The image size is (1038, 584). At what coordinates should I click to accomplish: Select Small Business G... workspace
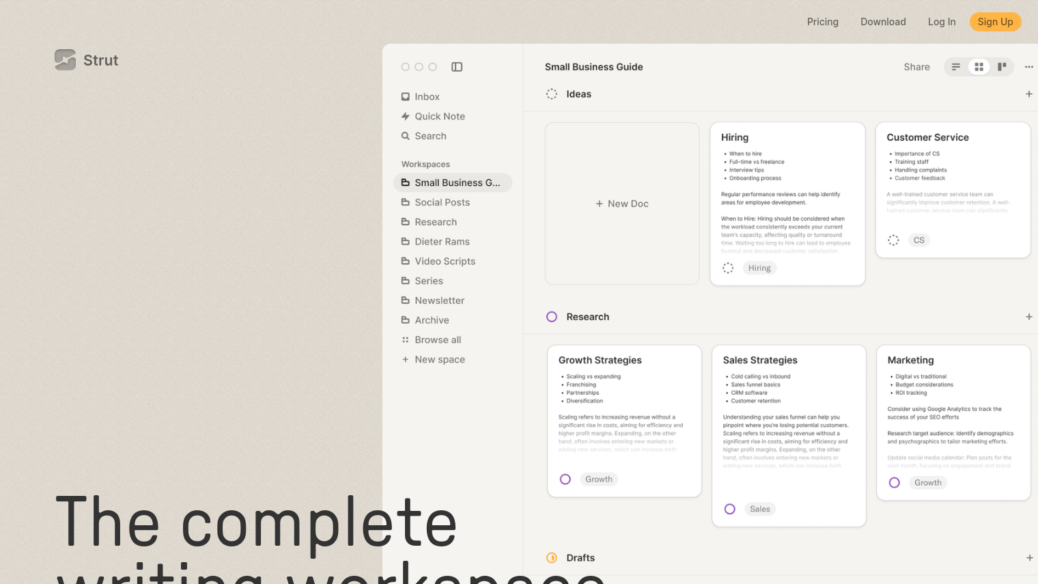[453, 183]
